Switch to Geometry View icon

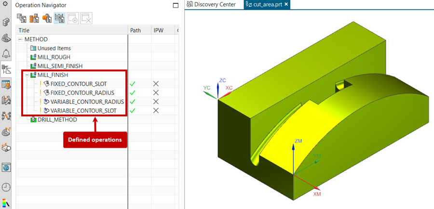coord(47,18)
